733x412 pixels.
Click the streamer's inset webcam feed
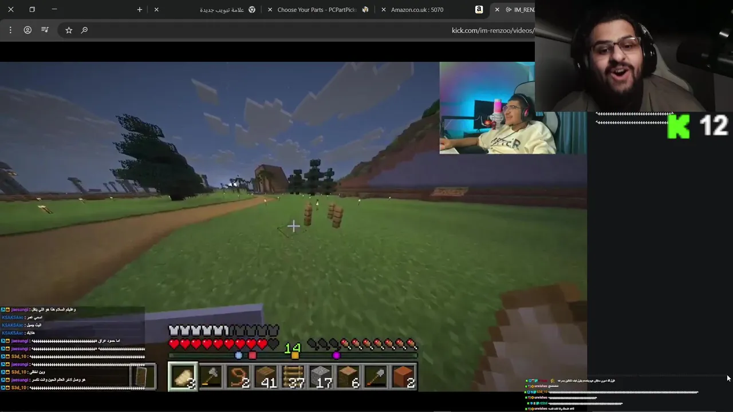[487, 108]
